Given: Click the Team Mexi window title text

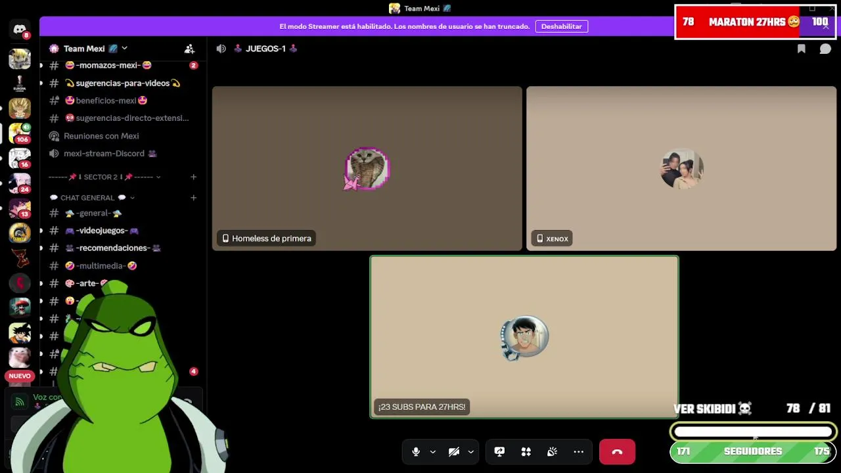Looking at the screenshot, I should pyautogui.click(x=422, y=9).
